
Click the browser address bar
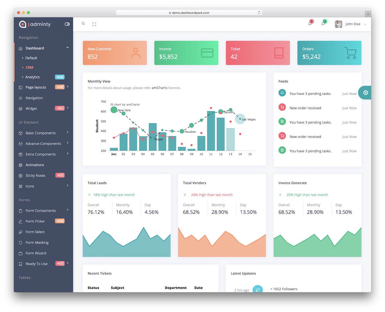coord(189,13)
